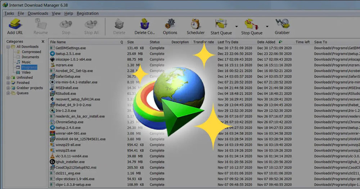Viewport: 360px width, 189px height.
Task: Open the View menu
Action: coord(56,13)
